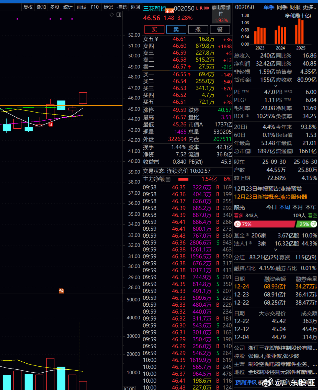
Task: Click 更多.. for more financial data
Action: 310,7
